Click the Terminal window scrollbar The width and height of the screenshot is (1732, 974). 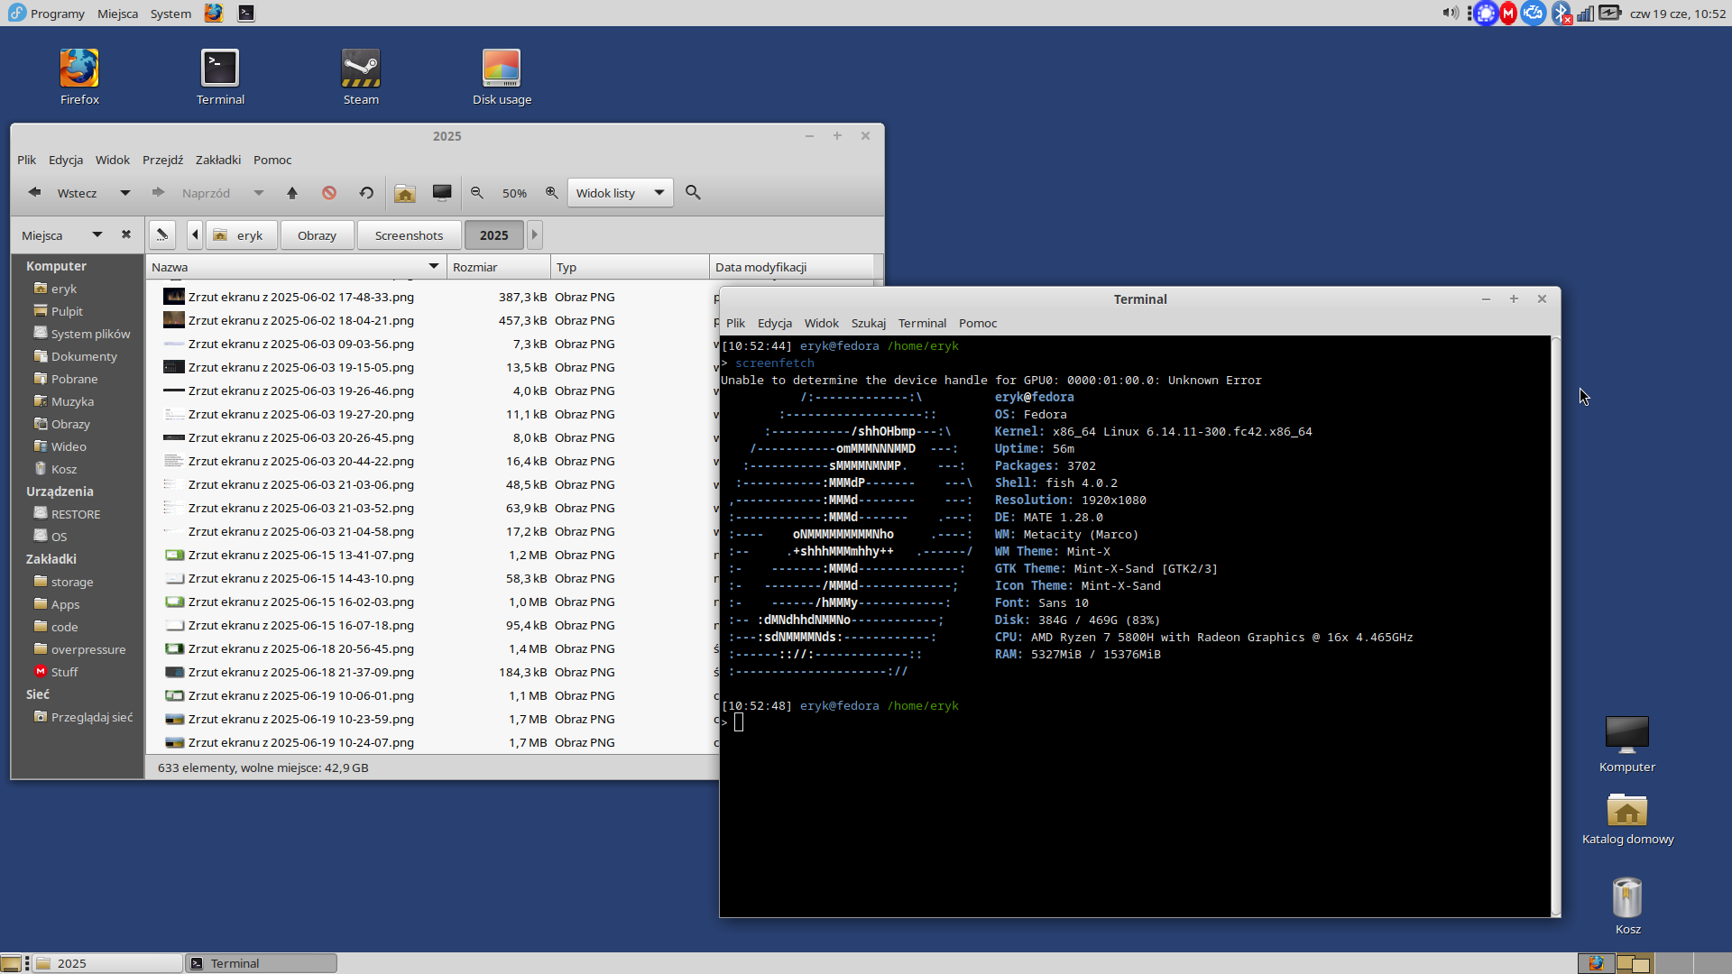click(1555, 626)
